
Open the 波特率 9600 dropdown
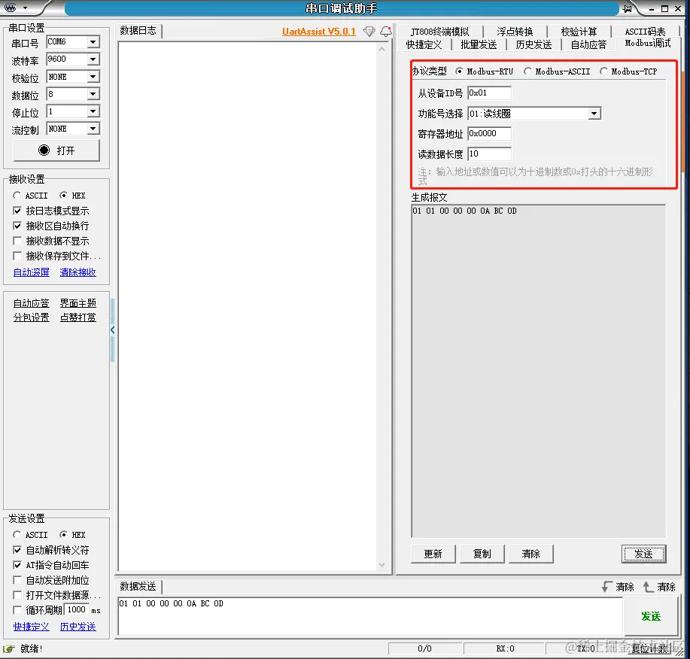click(93, 59)
